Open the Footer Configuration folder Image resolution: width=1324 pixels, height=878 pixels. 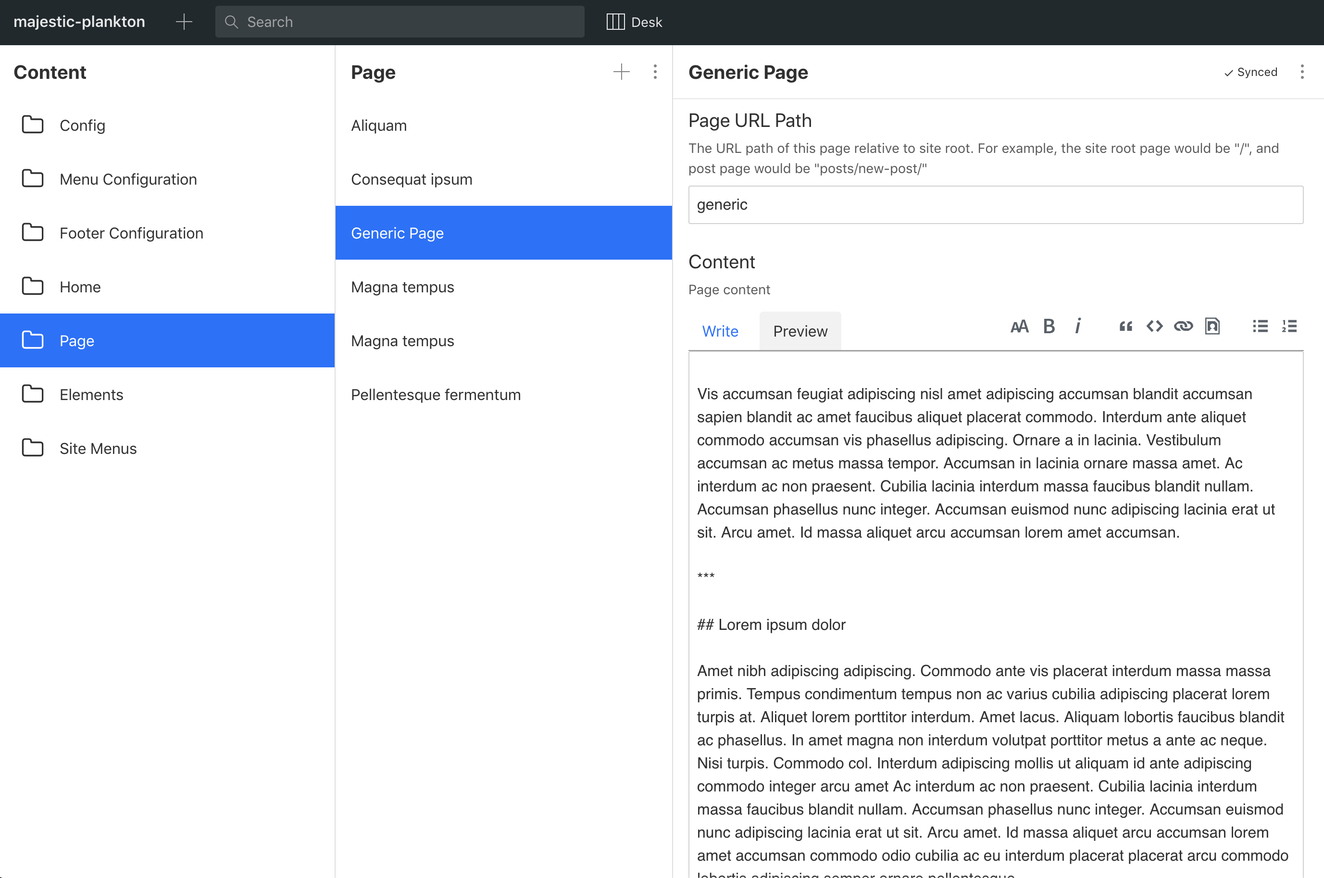(167, 233)
